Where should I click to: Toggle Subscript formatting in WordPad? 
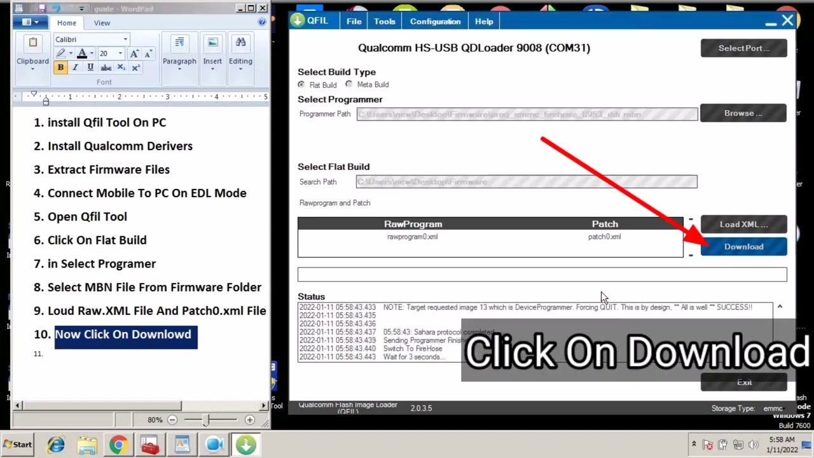click(121, 67)
